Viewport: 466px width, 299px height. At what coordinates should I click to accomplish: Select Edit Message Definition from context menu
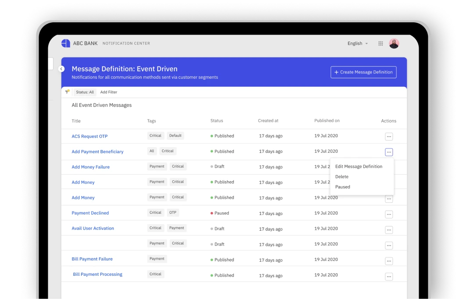click(359, 166)
